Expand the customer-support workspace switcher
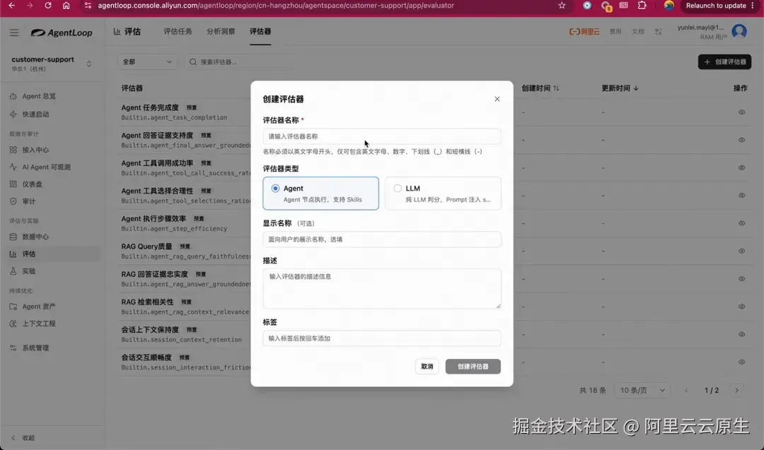This screenshot has height=450, width=764. (88, 64)
